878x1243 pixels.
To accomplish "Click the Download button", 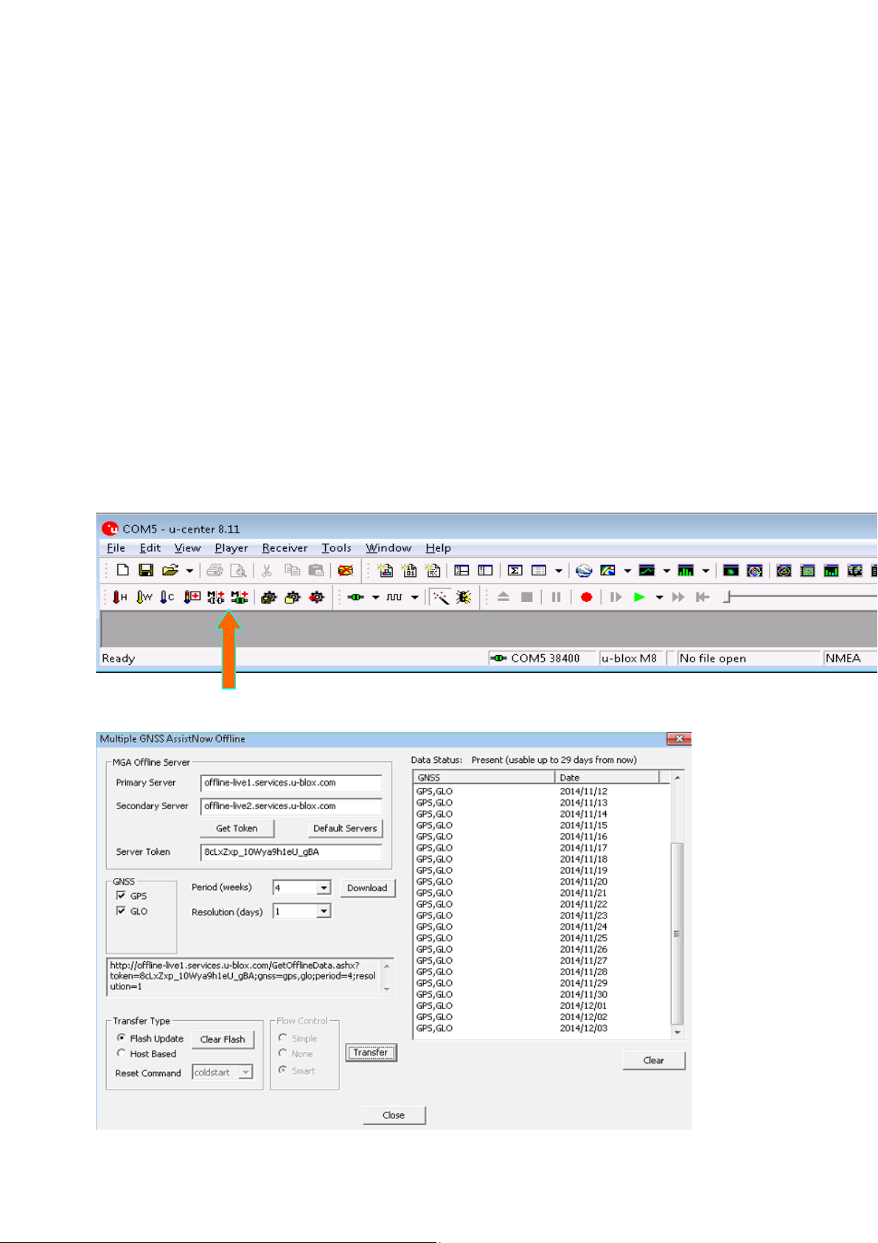I will click(x=367, y=887).
